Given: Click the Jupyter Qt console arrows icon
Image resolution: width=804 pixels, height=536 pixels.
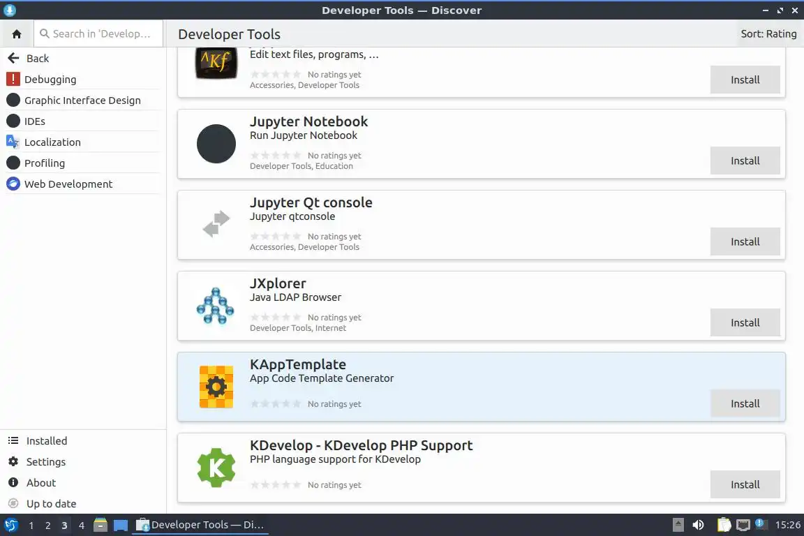Looking at the screenshot, I should point(216,224).
